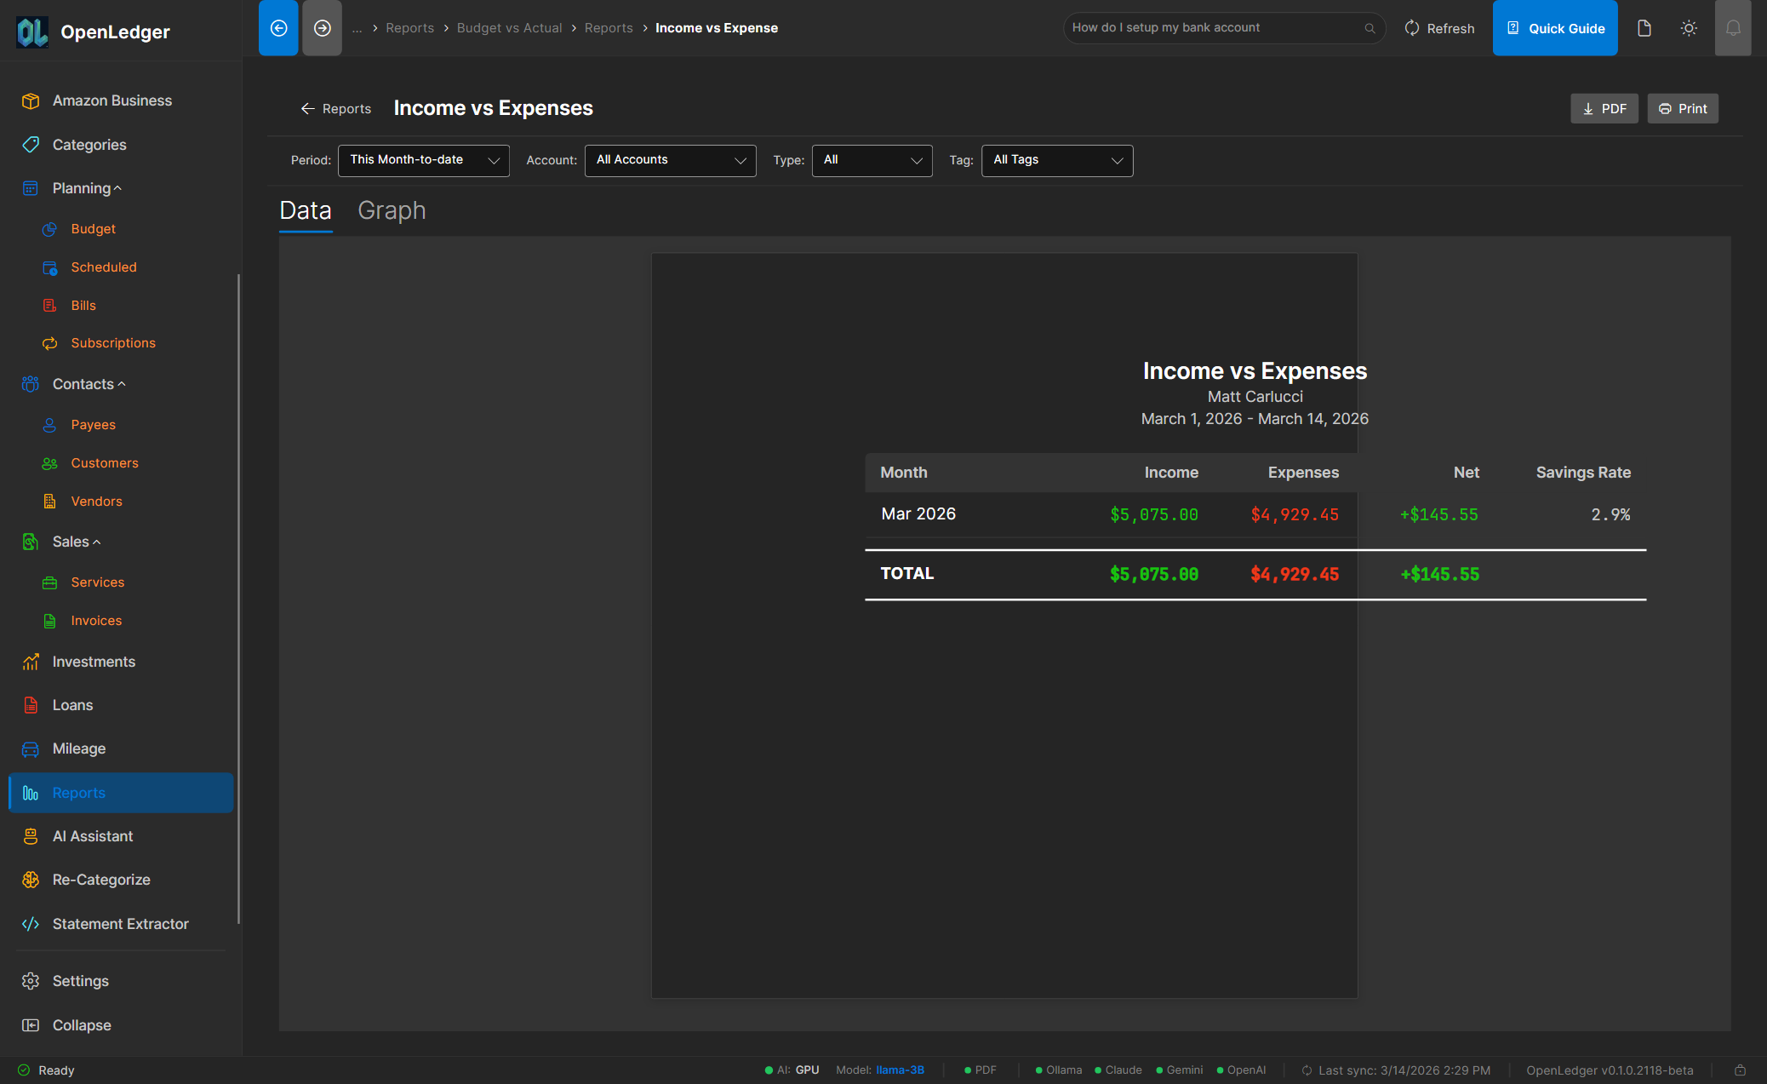The width and height of the screenshot is (1767, 1084).
Task: Open the All Accounts dropdown
Action: (x=670, y=160)
